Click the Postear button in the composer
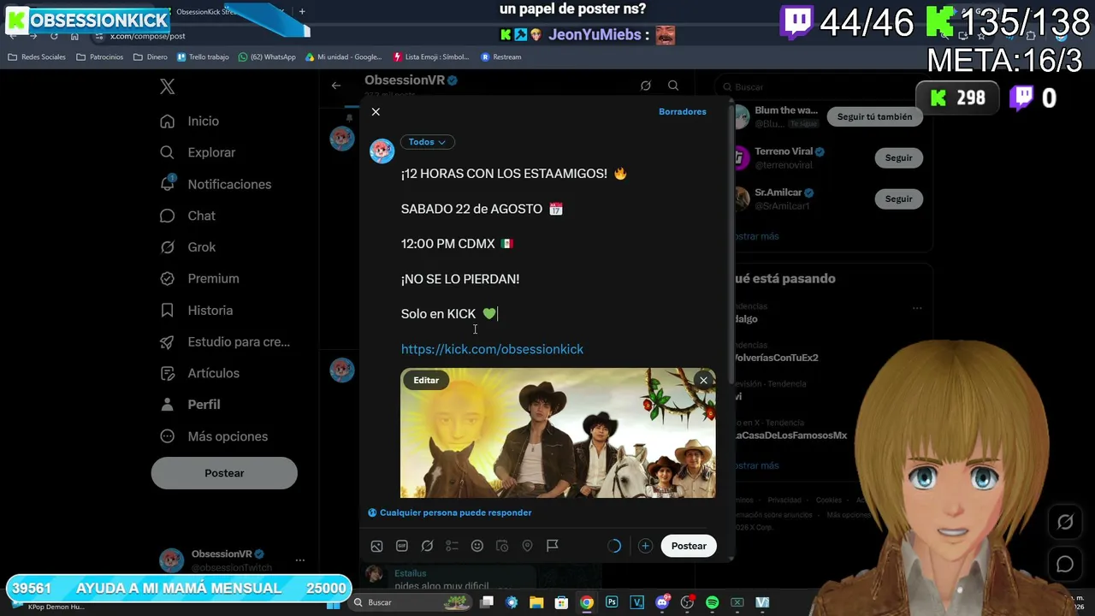This screenshot has height=616, width=1095. coord(689,546)
